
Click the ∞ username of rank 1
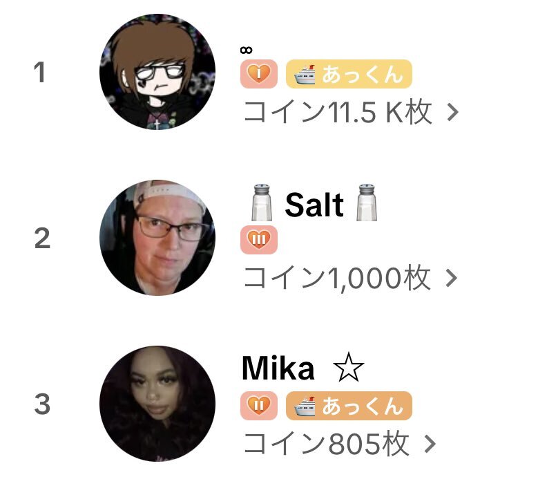click(246, 50)
